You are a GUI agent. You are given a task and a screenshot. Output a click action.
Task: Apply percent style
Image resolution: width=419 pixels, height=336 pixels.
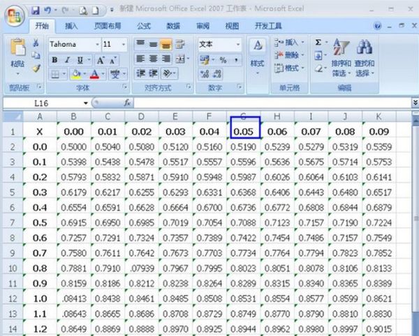click(223, 60)
